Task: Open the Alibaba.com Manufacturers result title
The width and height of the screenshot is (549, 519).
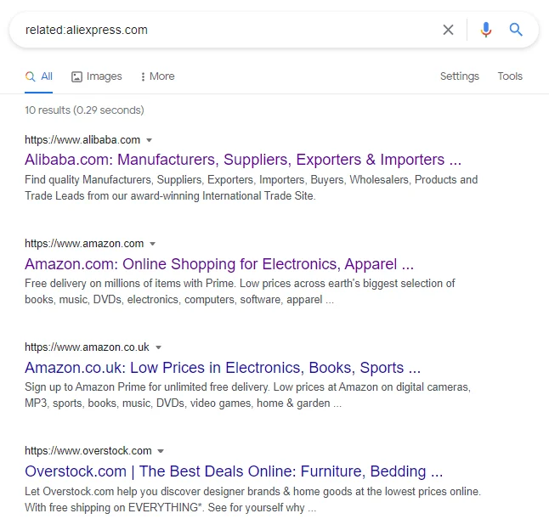Action: 243,160
